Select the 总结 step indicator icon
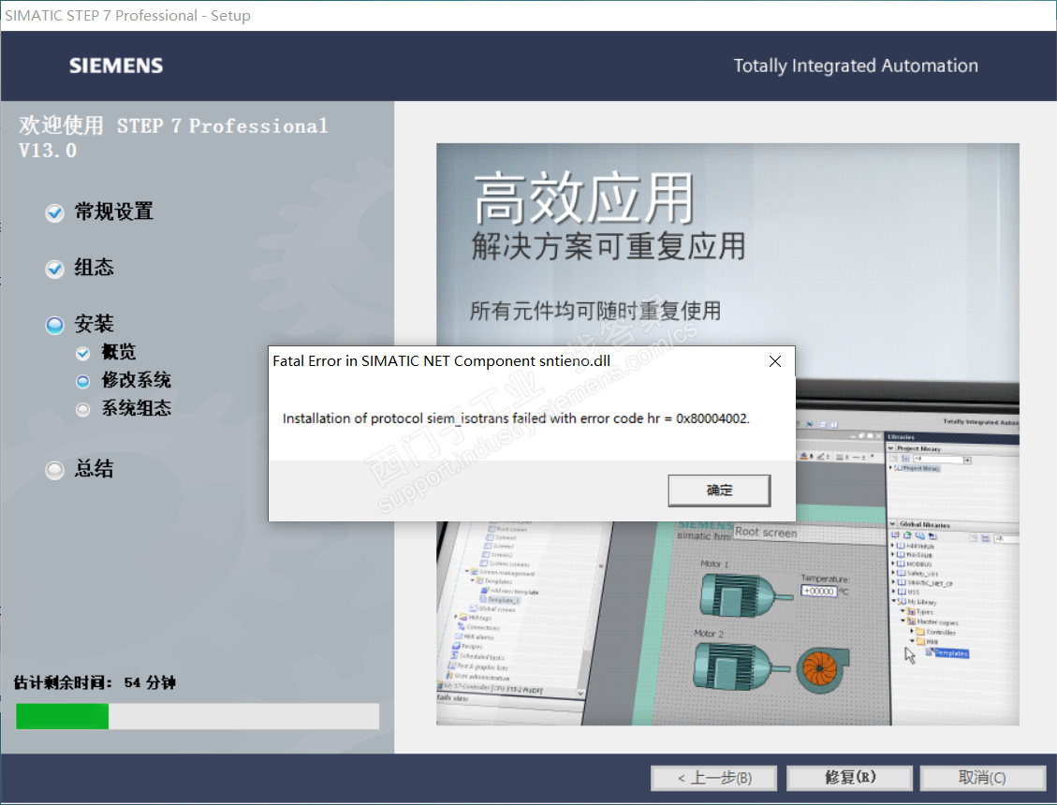Viewport: 1057px width, 805px height. [54, 470]
